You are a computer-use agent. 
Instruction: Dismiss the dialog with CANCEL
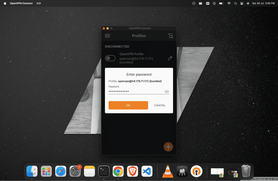[x=160, y=105]
